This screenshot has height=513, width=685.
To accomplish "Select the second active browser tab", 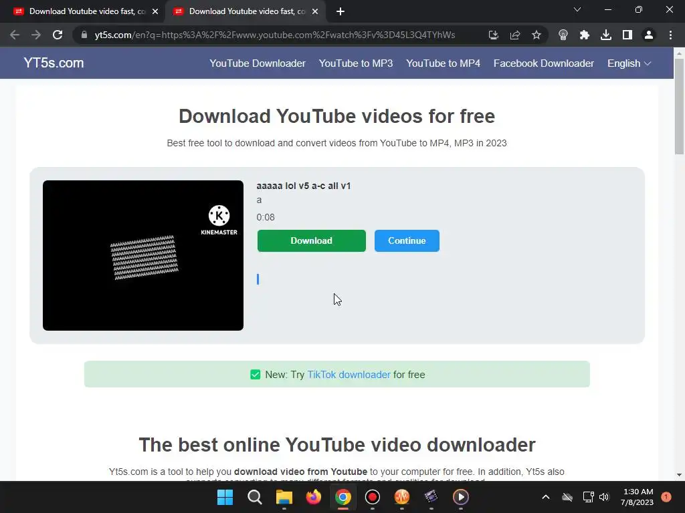I will click(245, 11).
